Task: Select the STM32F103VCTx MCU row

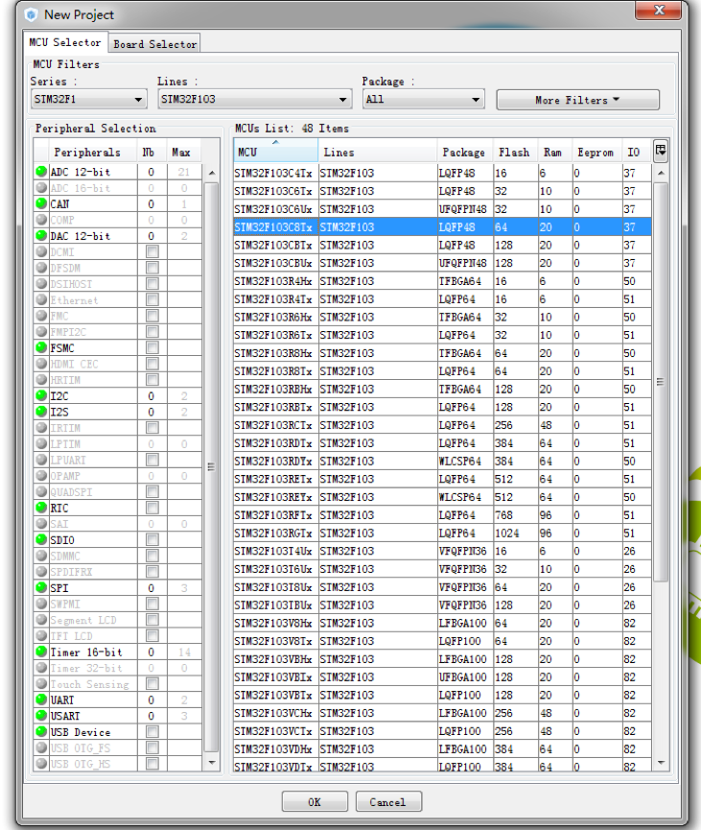Action: 442,730
